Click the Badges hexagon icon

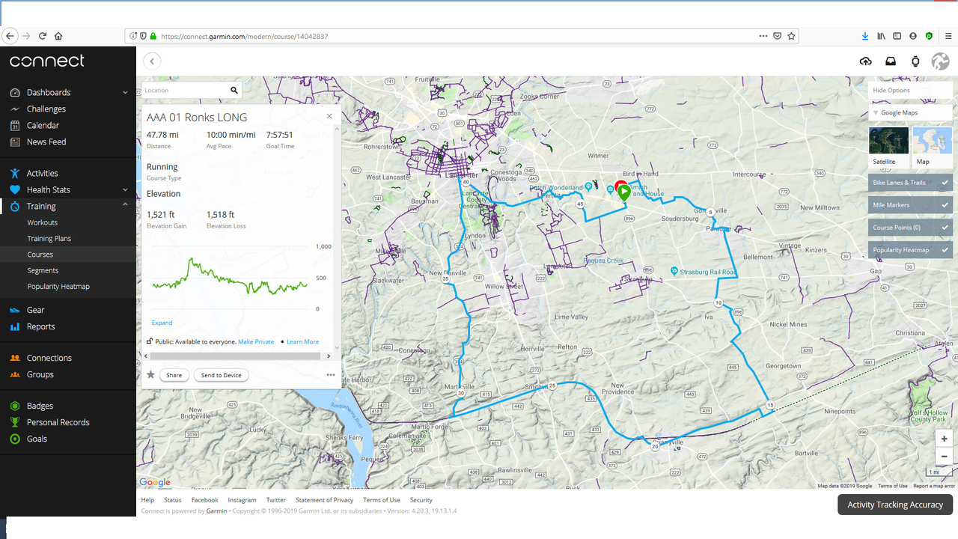point(15,406)
